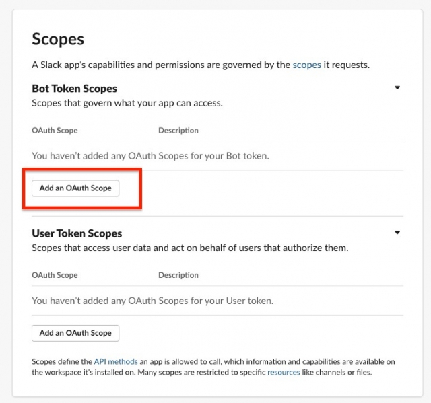The image size is (431, 403).
Task: Click the Description column header under Bot Token
Action: (x=178, y=131)
